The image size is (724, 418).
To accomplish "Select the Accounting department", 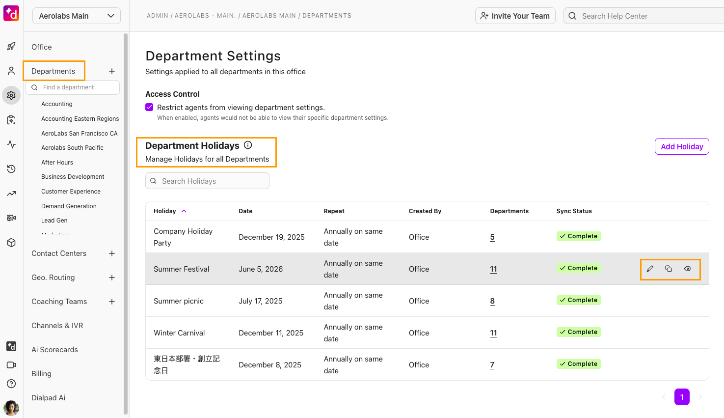I will 57,104.
